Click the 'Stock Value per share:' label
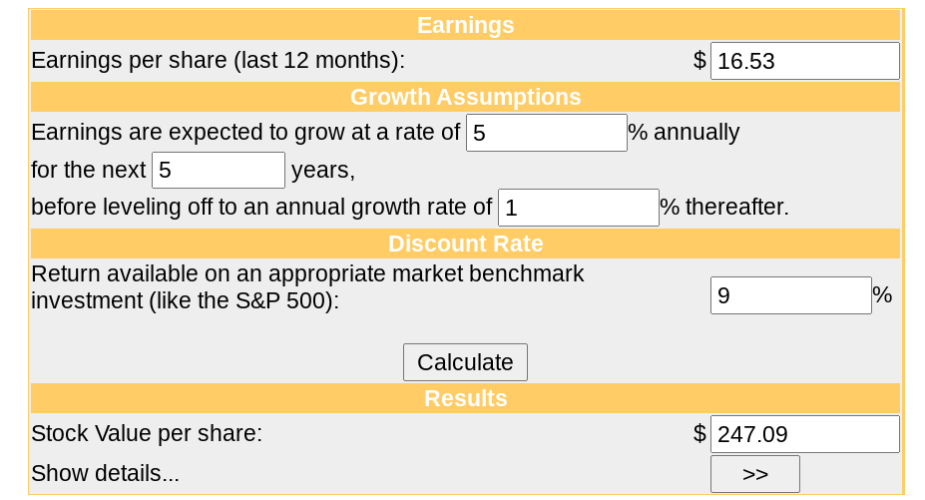This screenshot has height=500, width=925. (147, 434)
